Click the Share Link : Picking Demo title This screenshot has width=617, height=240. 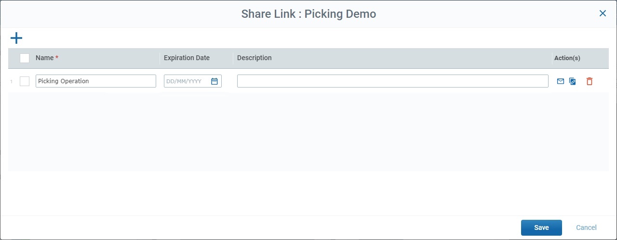point(308,14)
